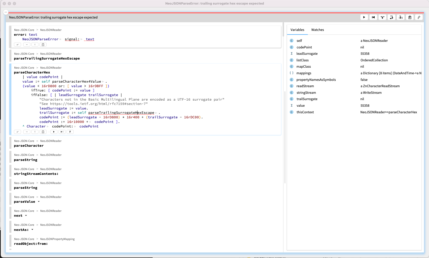Click the sigma icon beside leadSurrogate variable
Screen dimensions: 429x258
292,53
